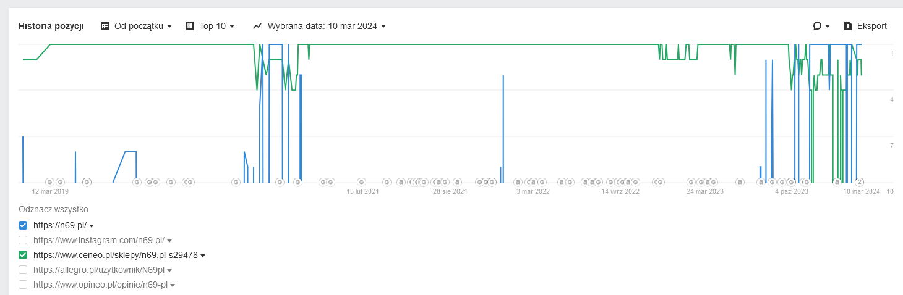The width and height of the screenshot is (903, 295).
Task: Open the Wybrana data: 10 mar 2024 dropdown
Action: click(327, 26)
